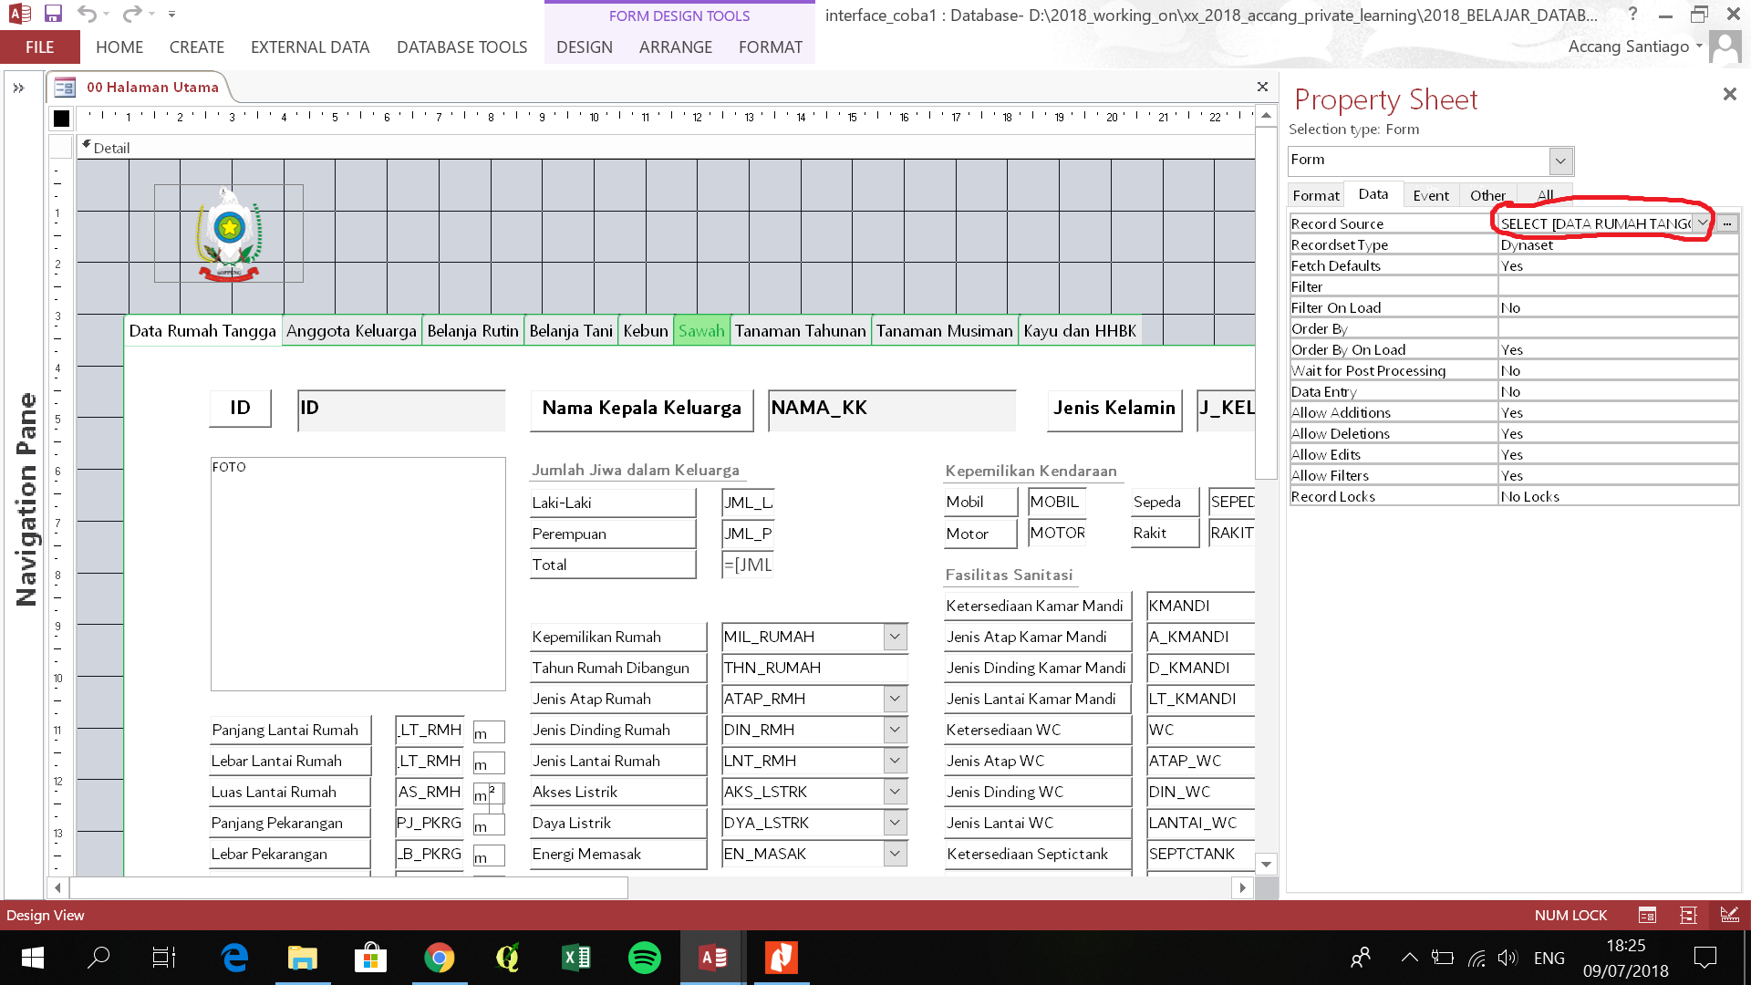Viewport: 1751px width, 985px height.
Task: Open the AKS_LSTRK combo box arrow
Action: click(x=895, y=792)
